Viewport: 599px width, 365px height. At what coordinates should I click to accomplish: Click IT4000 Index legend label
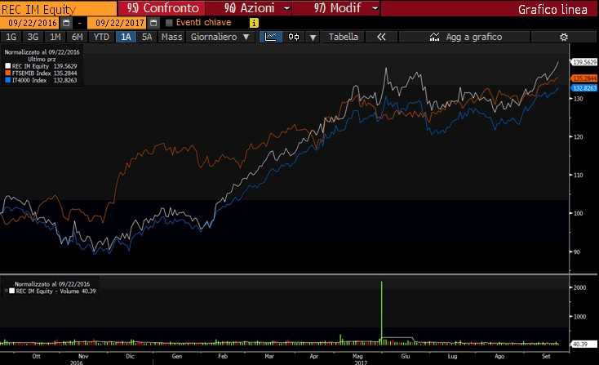point(29,80)
